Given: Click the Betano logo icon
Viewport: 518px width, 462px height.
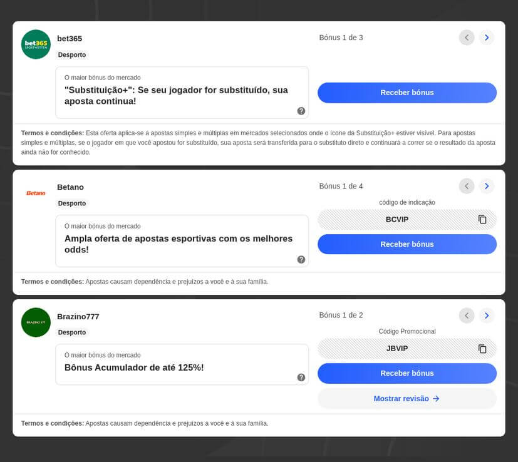Looking at the screenshot, I should tap(36, 193).
